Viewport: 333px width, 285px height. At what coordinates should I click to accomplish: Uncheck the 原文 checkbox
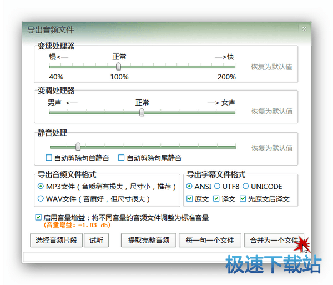pyautogui.click(x=189, y=199)
